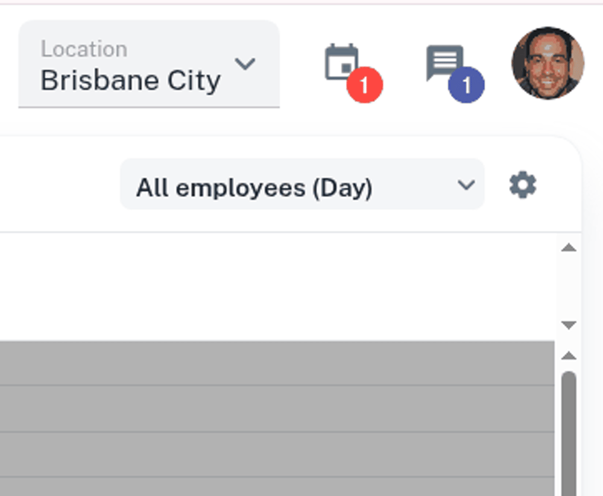Screen dimensions: 603x496
Task: Open the user profile avatar menu
Action: (x=548, y=63)
